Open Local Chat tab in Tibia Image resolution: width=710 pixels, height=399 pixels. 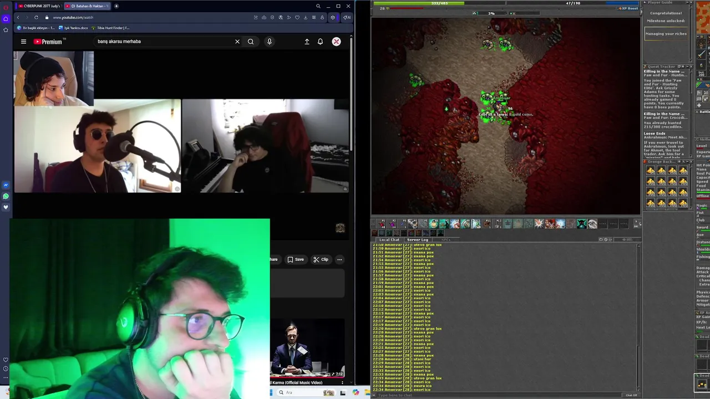pyautogui.click(x=389, y=239)
